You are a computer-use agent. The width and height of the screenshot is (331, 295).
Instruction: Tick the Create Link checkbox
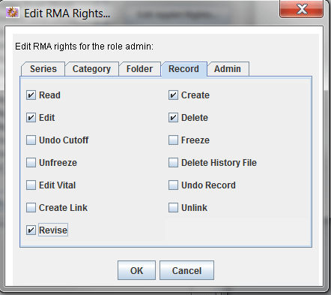click(x=31, y=208)
